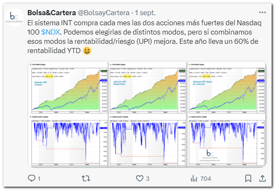This screenshot has width=275, height=190.
Task: View analytics bar chart icon
Action: 194,178
